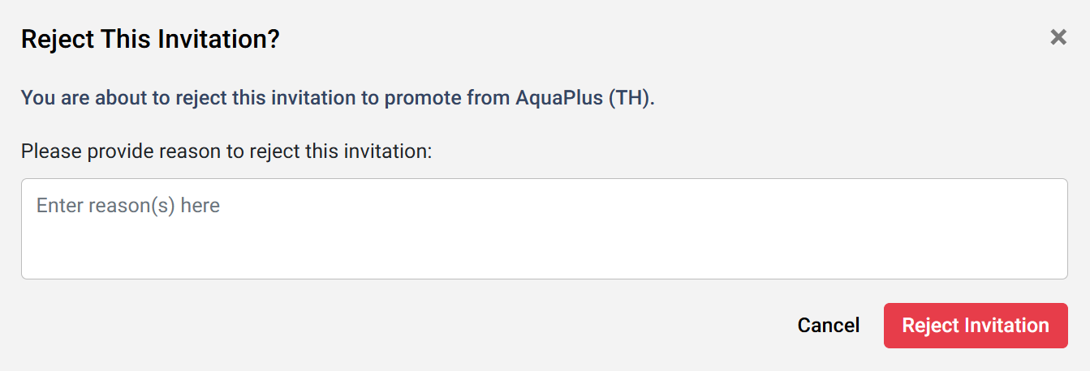Image resolution: width=1090 pixels, height=371 pixels.
Task: Focus the reason text area
Action: point(544,228)
